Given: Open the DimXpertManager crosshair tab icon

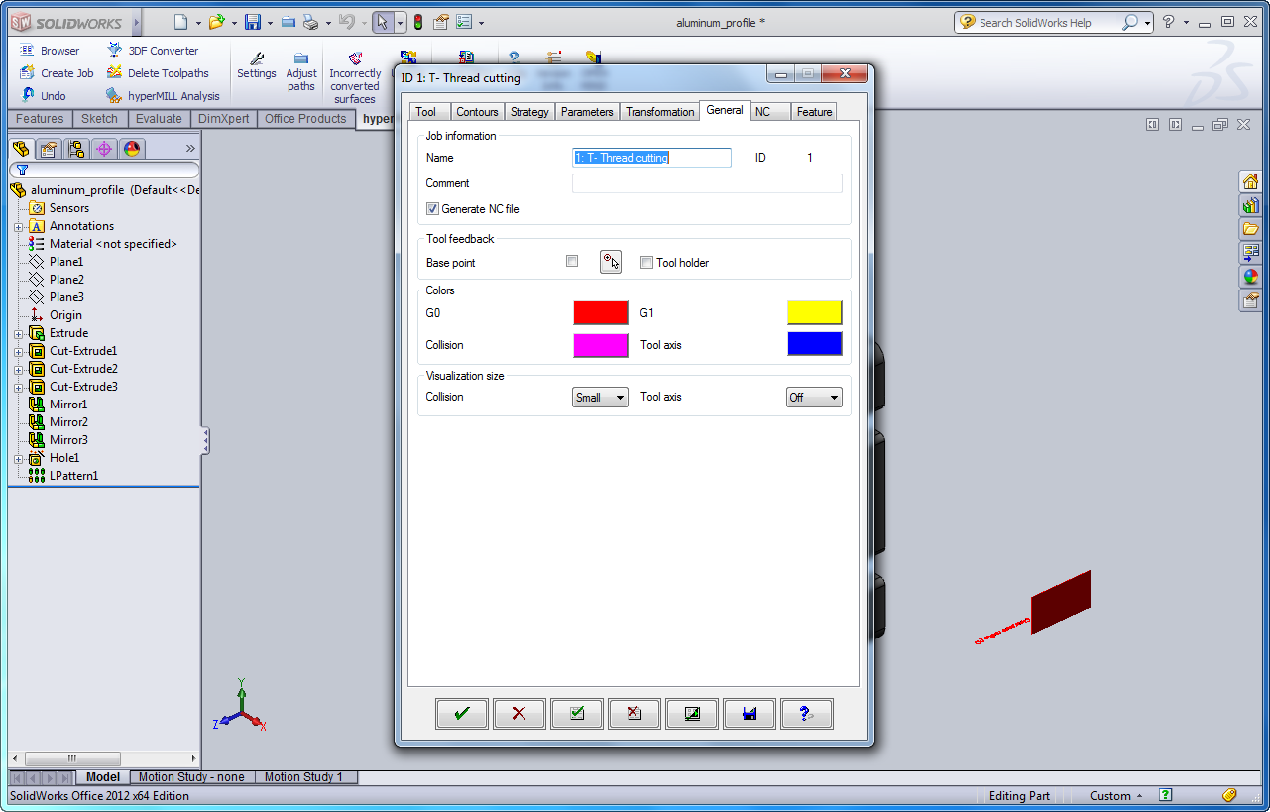Looking at the screenshot, I should 104,149.
